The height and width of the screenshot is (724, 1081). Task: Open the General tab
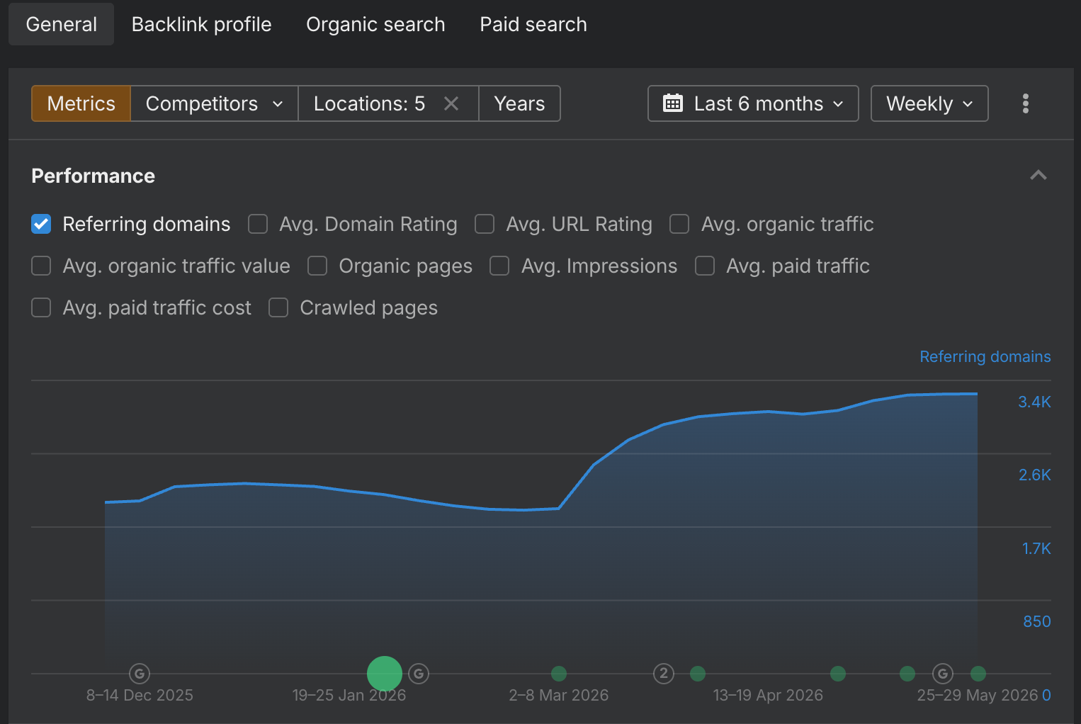pyautogui.click(x=61, y=24)
